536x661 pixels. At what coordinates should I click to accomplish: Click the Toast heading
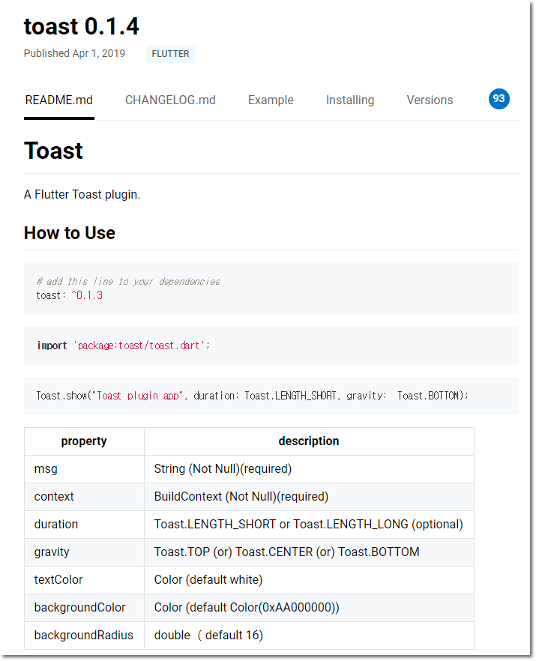tap(53, 151)
